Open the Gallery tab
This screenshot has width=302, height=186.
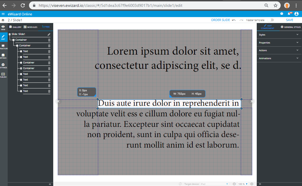click(x=15, y=27)
